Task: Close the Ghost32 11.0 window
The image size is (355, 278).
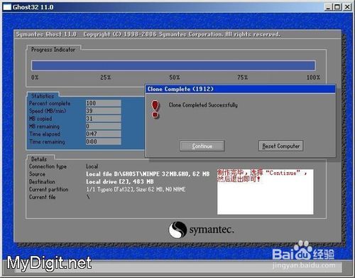Action: pyautogui.click(x=347, y=7)
